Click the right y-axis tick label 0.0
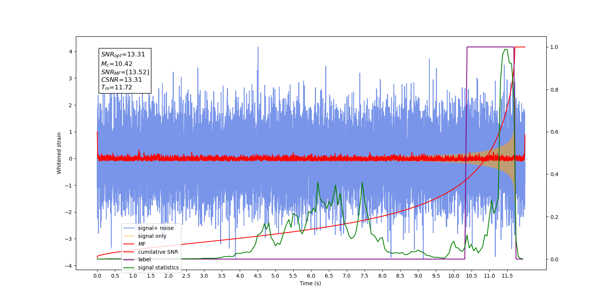The image size is (607, 303). click(554, 259)
